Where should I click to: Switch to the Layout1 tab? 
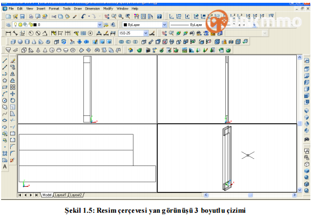coord(60,195)
